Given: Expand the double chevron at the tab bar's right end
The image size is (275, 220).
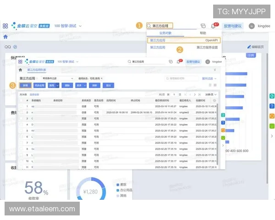Looking at the screenshot, I should pos(214,70).
